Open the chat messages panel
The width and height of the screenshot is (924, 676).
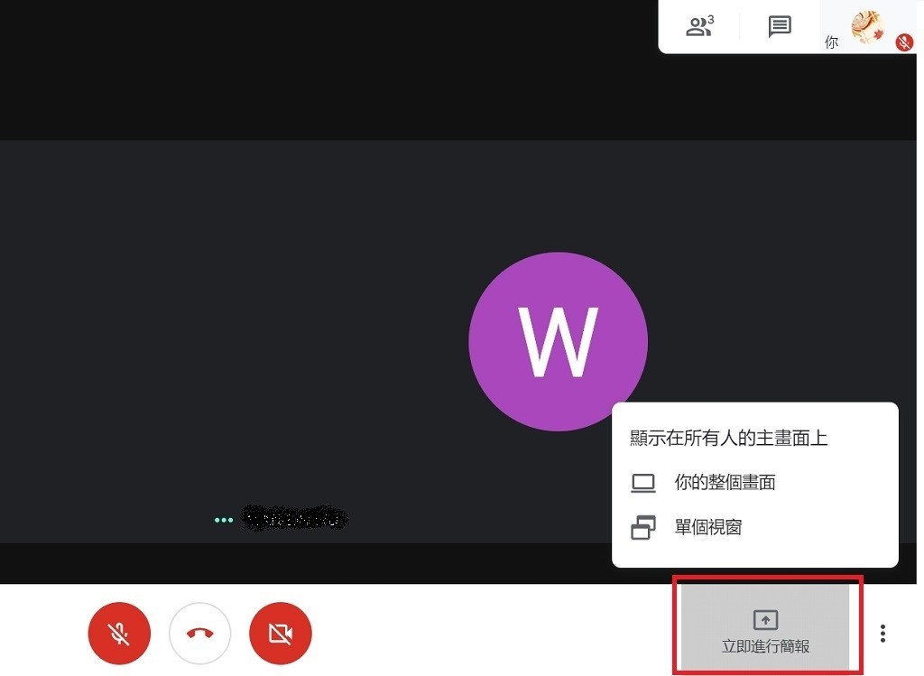tap(779, 26)
